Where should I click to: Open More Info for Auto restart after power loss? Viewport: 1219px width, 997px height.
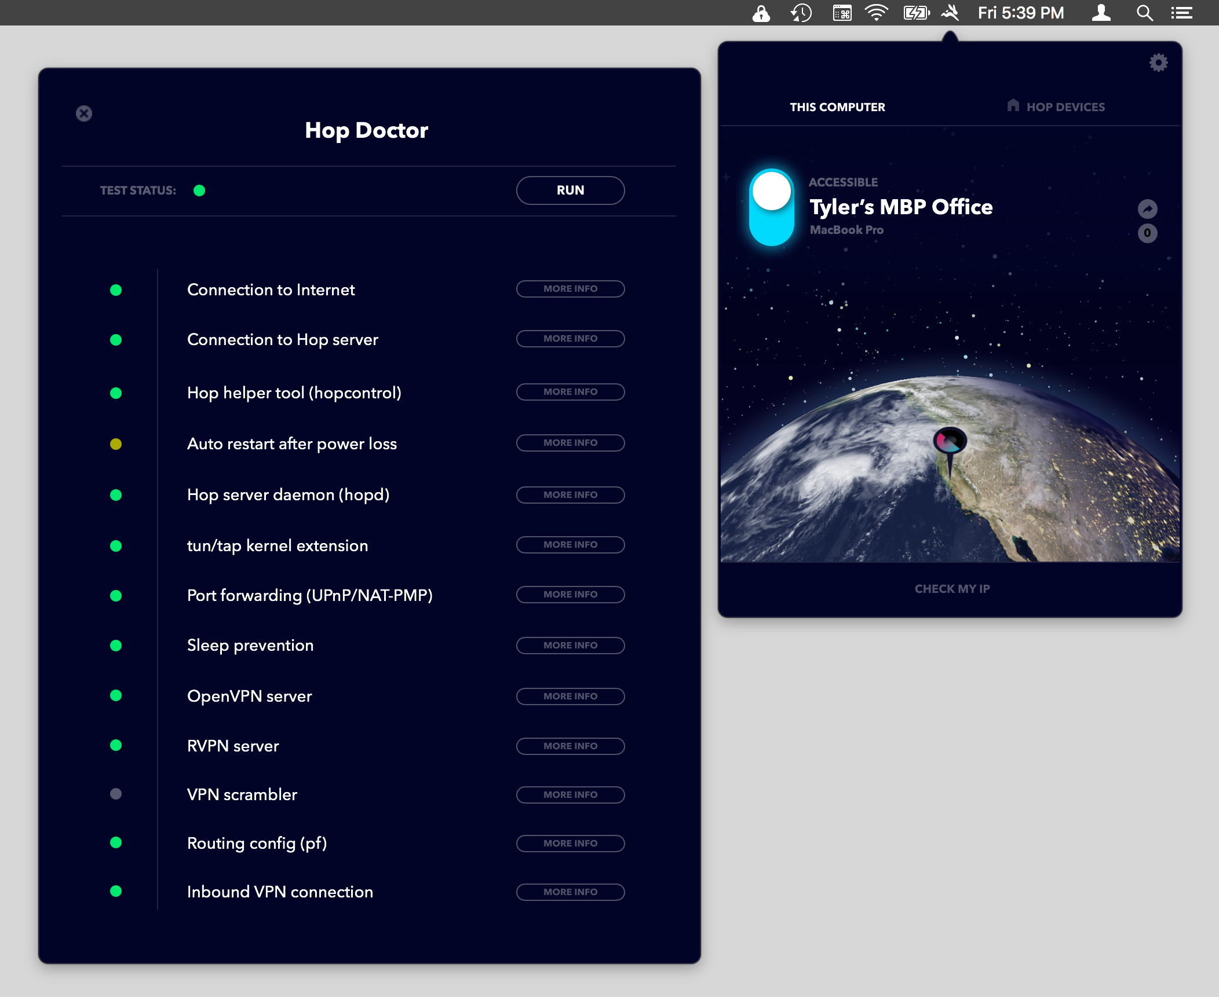click(x=570, y=443)
